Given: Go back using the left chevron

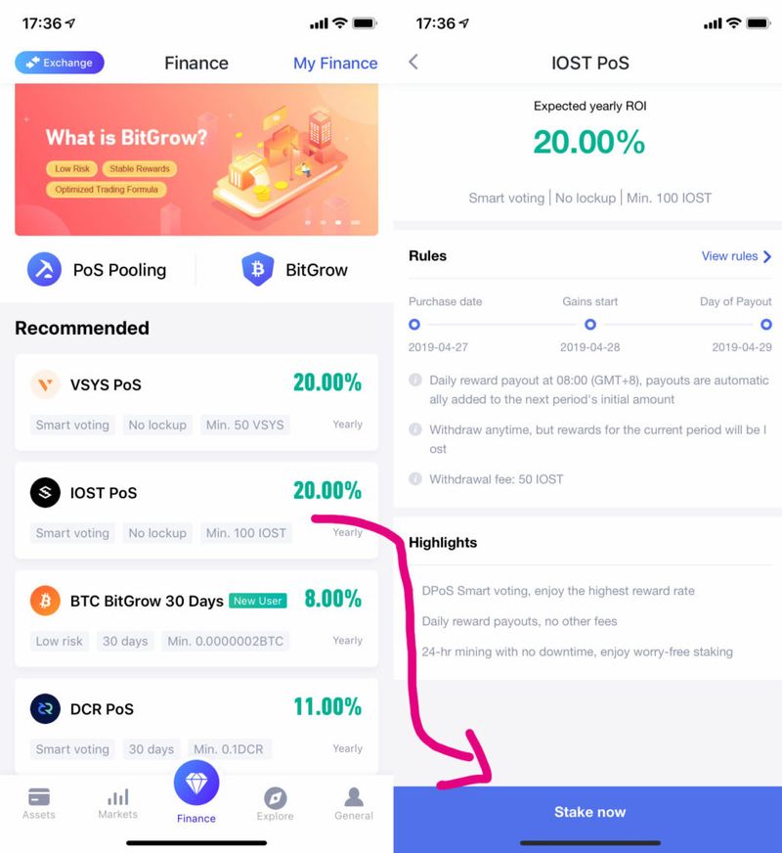Looking at the screenshot, I should tap(413, 62).
